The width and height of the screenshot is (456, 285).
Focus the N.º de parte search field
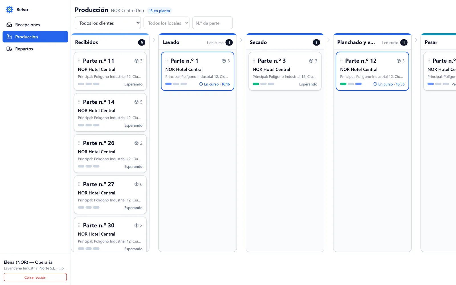pyautogui.click(x=212, y=23)
